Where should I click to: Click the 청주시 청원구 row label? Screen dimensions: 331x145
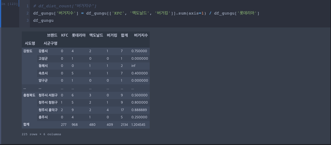[x=48, y=102]
